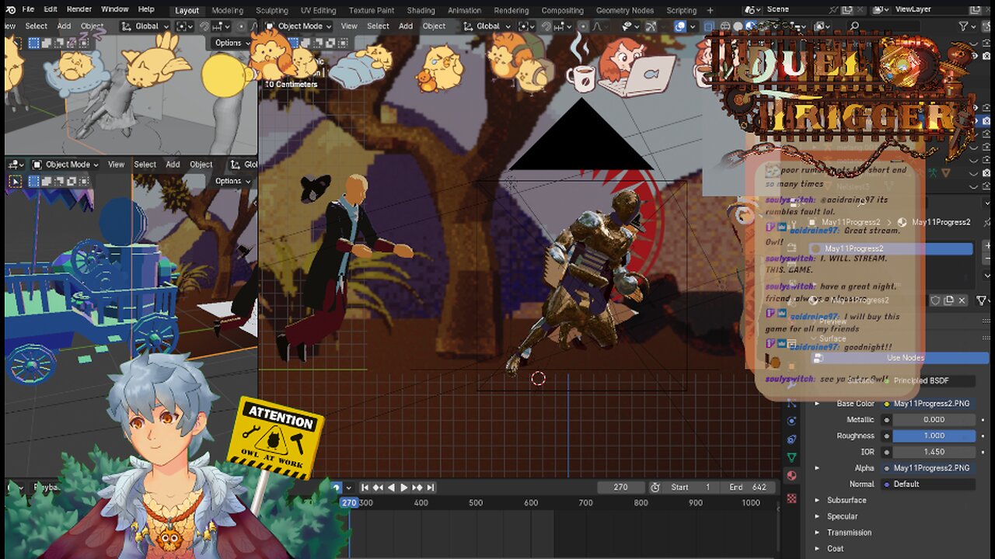Screen dimensions: 995x559
Task: Open View menu in main viewport header
Action: click(350, 26)
